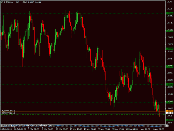The width and height of the screenshot is (174, 131).
Task: Select the orange horizontal order line
Action: (x=83, y=111)
